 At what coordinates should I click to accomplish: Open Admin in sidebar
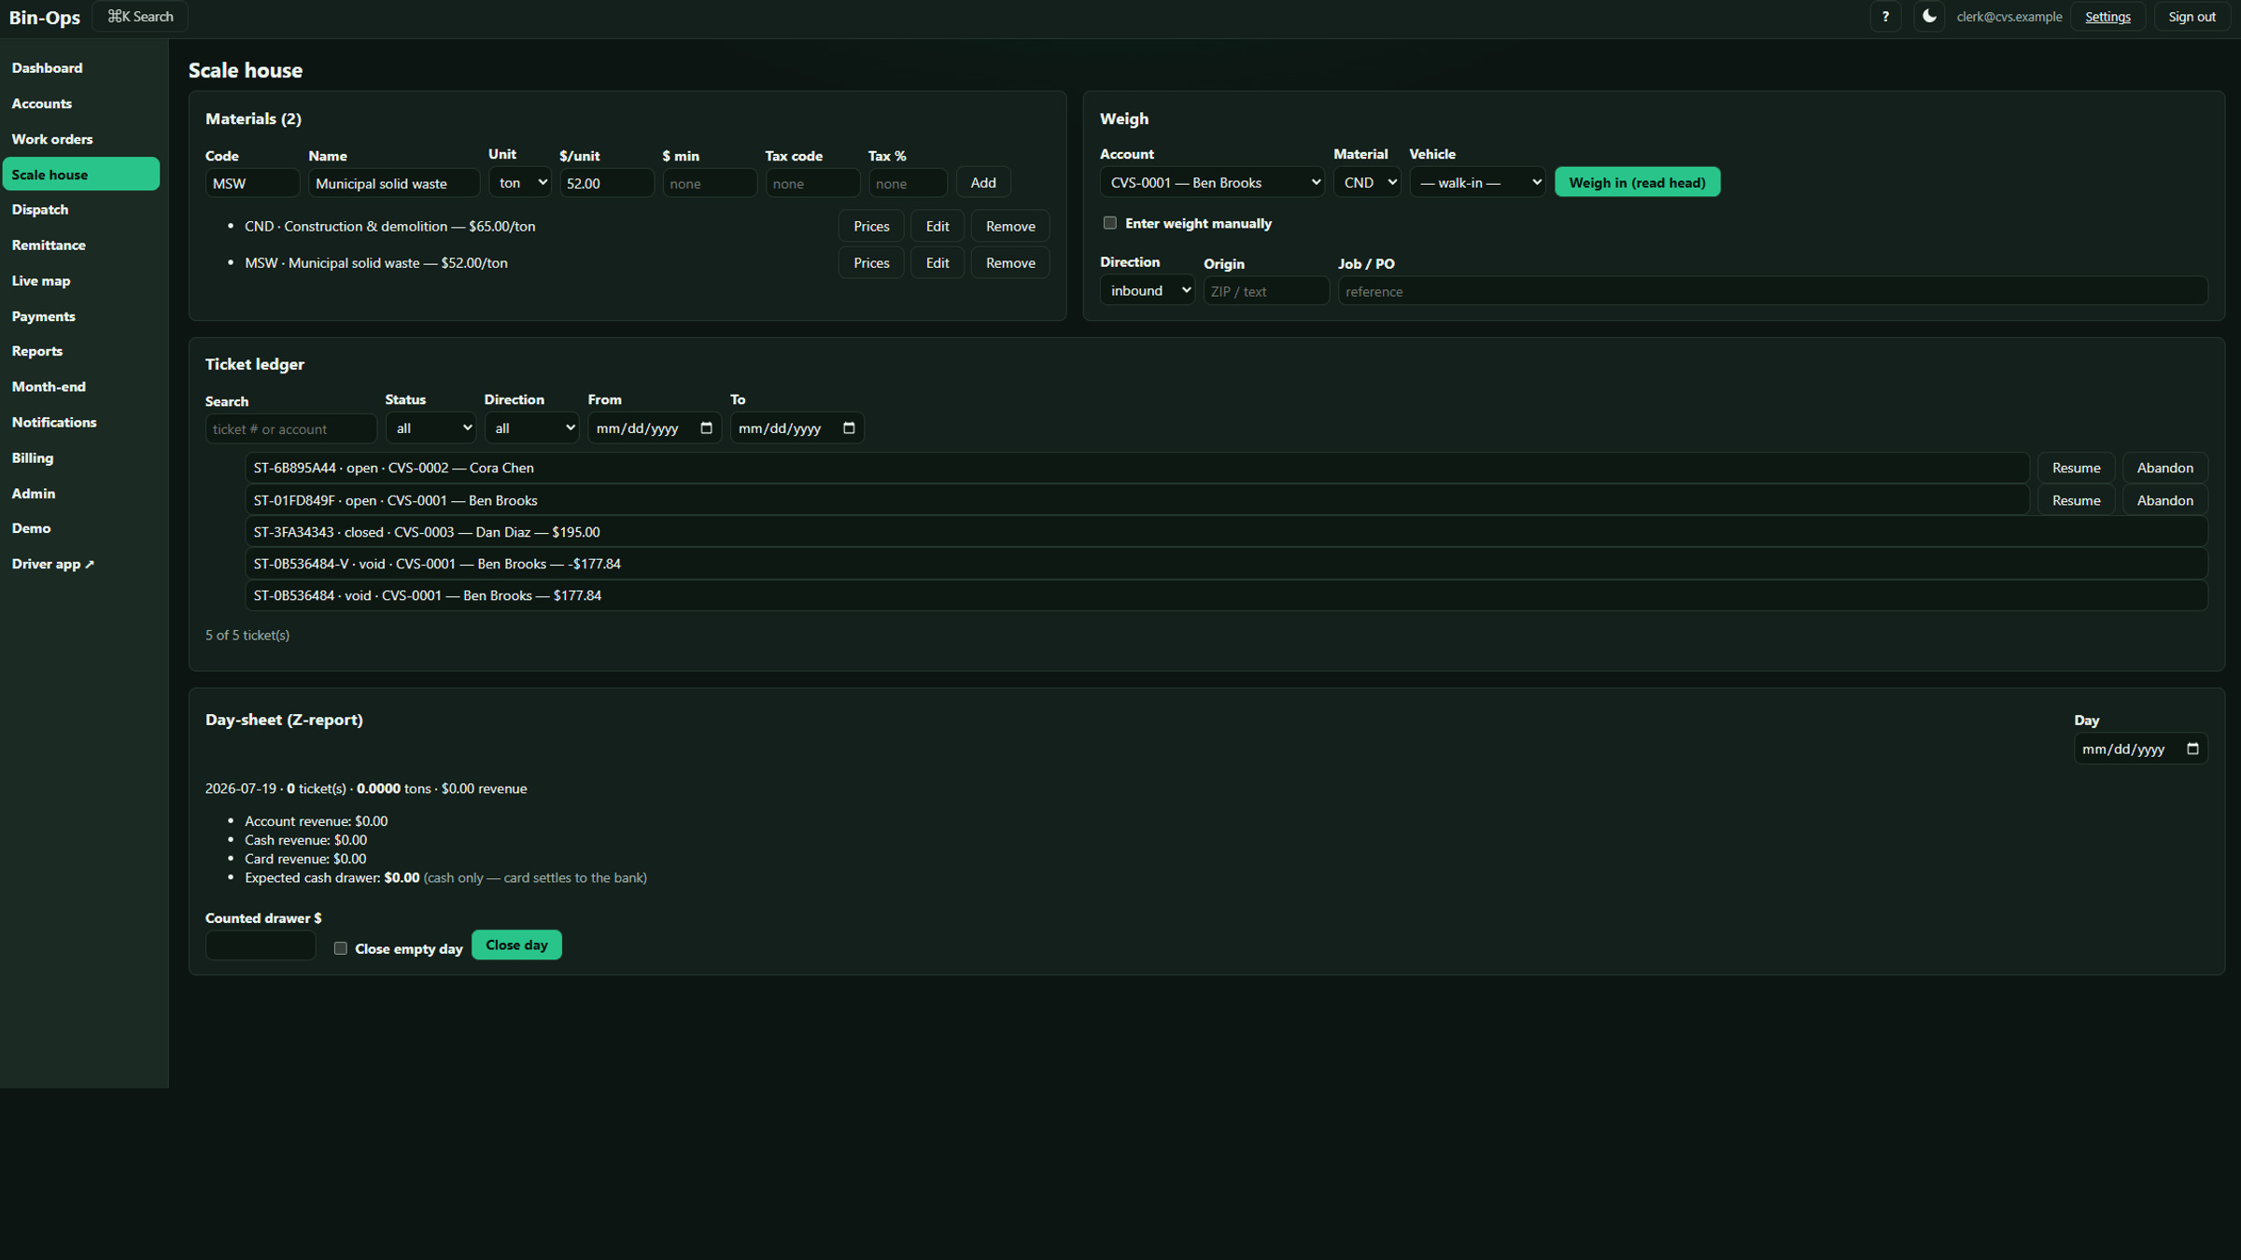coord(81,493)
